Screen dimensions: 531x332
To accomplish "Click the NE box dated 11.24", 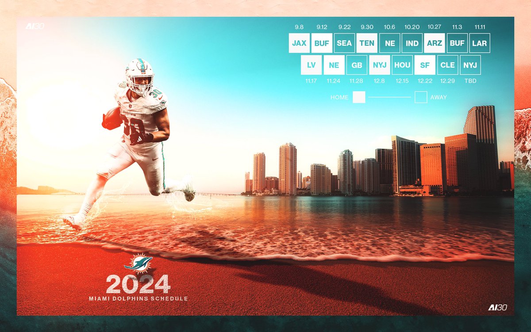I will (334, 65).
